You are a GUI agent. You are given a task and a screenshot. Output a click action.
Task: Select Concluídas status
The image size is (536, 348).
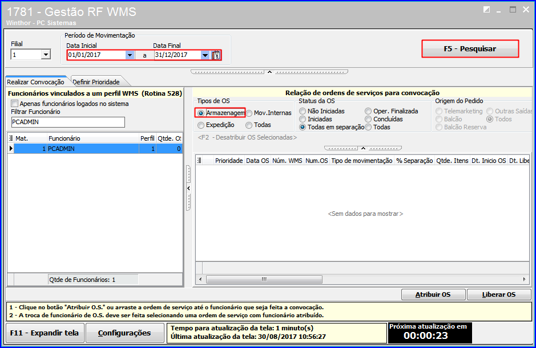pos(368,119)
